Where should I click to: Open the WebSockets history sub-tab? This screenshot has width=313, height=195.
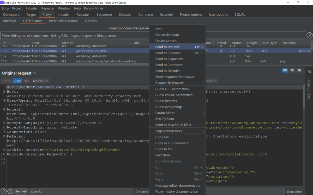[63, 21]
